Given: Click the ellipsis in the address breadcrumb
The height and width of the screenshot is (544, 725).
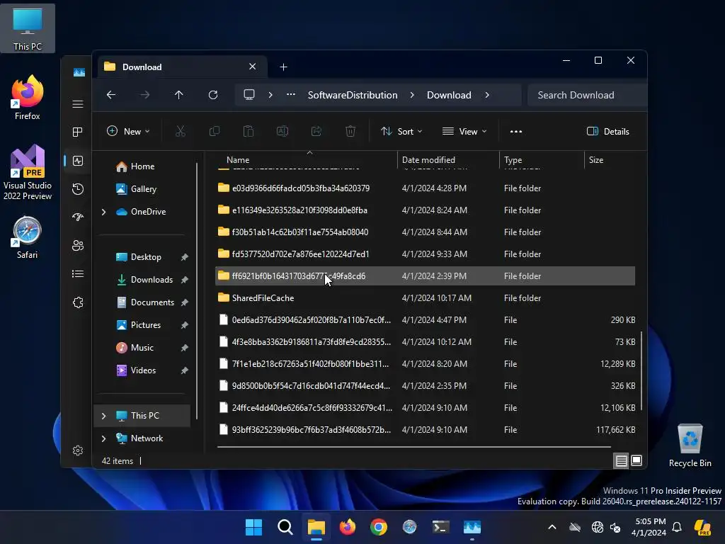Looking at the screenshot, I should 291,94.
